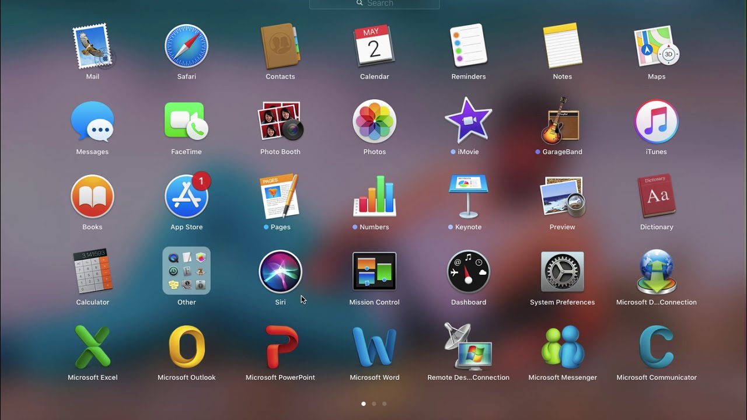Launch Microsoft Outlook
Image resolution: width=747 pixels, height=420 pixels.
(x=186, y=347)
